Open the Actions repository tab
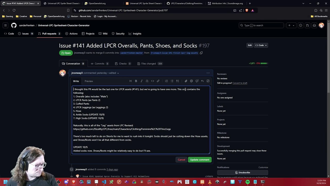 click(71, 34)
